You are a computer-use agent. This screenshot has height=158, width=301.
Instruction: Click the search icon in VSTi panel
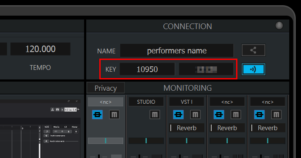pos(47,132)
